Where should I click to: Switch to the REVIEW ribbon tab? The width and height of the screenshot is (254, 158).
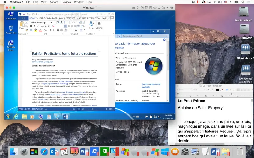click(x=91, y=18)
